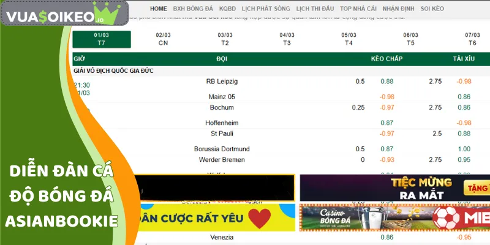
Task: Click the soccer ball icon in casino banner
Action: coord(447,218)
